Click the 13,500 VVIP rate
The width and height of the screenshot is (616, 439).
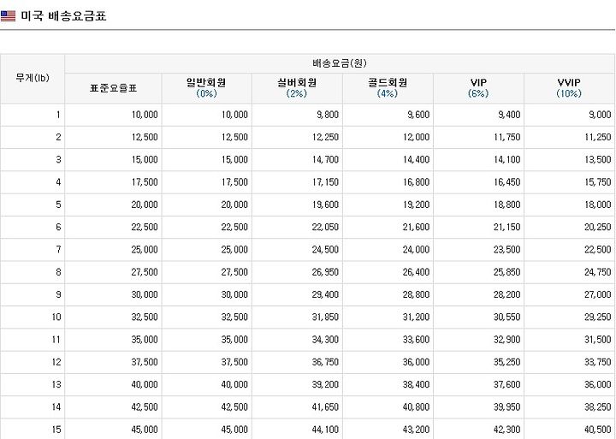[x=597, y=159]
